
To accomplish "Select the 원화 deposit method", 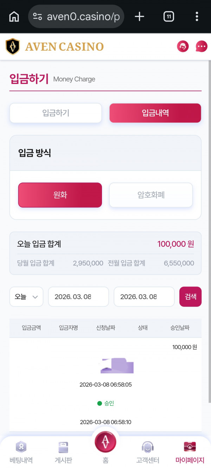I will 60,195.
